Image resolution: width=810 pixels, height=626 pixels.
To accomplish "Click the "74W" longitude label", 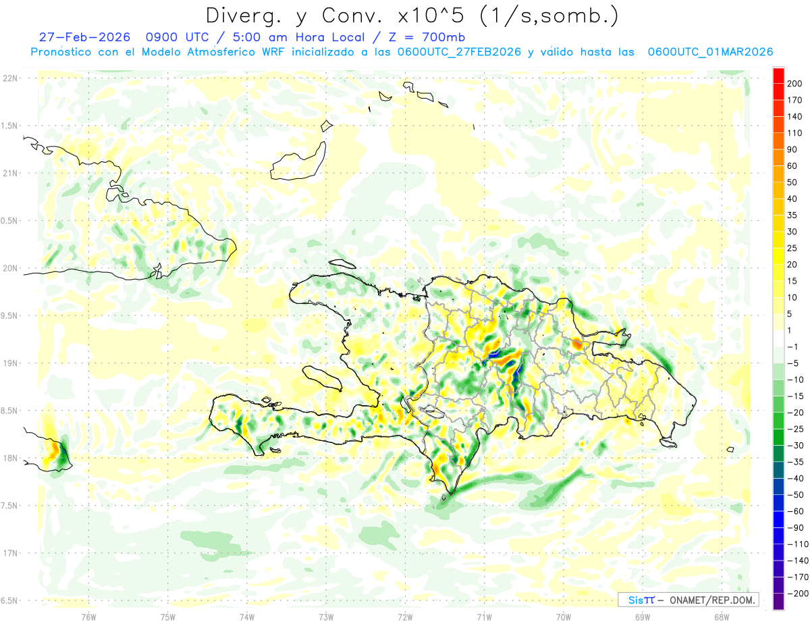I will tap(247, 617).
